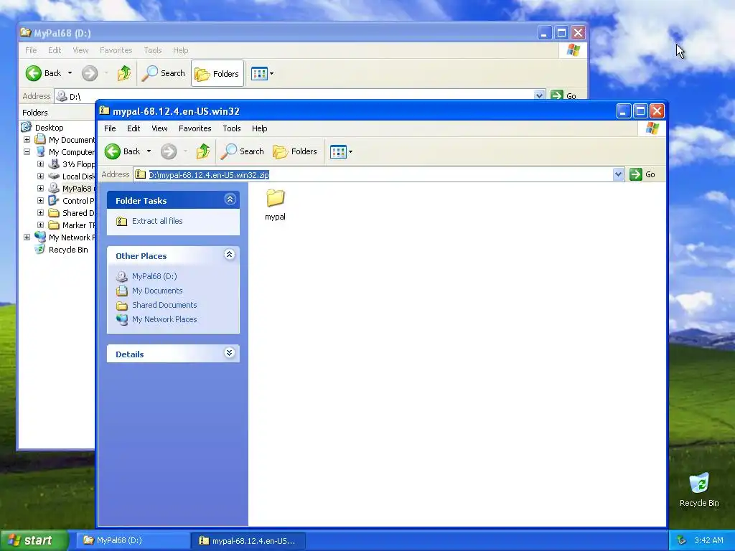The height and width of the screenshot is (551, 735).
Task: Click Forward arrow in MyPal68 (D:) window
Action: 90,73
